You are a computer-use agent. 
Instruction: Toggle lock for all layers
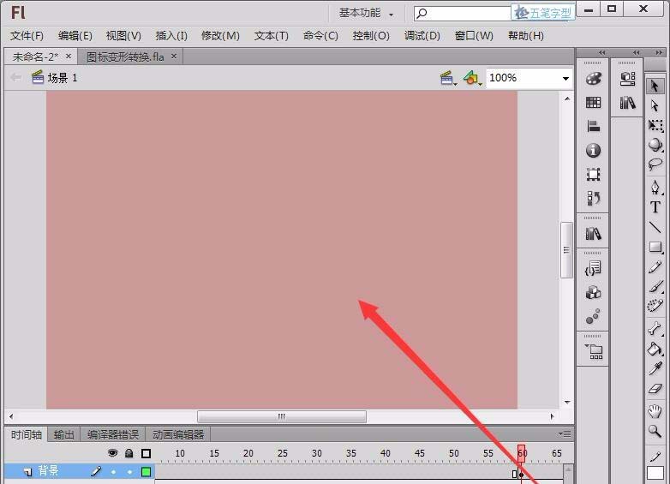(129, 453)
